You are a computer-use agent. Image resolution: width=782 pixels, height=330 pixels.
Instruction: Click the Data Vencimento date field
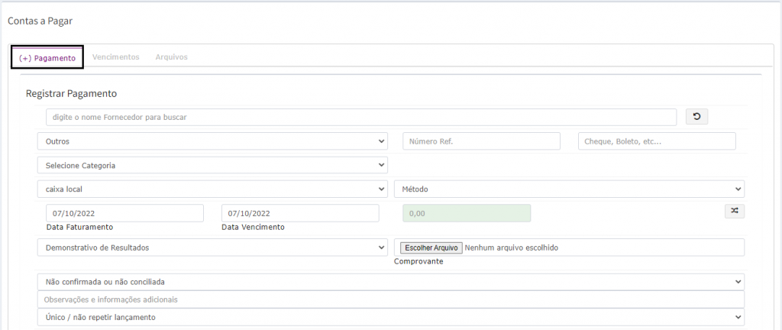tap(300, 213)
